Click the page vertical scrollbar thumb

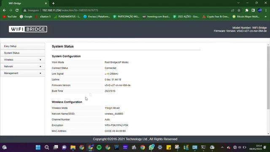pyautogui.click(x=268, y=78)
